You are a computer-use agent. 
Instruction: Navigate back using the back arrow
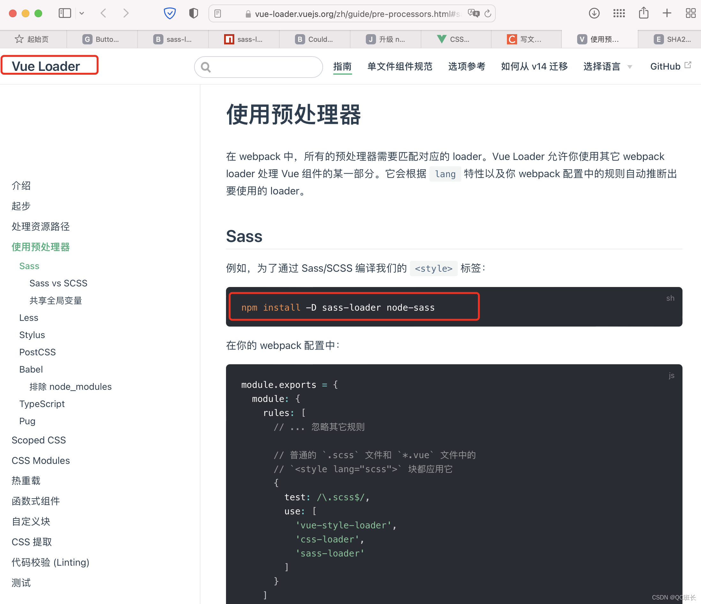click(103, 13)
